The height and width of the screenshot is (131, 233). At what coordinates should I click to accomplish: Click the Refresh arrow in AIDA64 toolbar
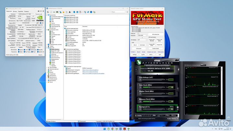[x=48, y=12]
